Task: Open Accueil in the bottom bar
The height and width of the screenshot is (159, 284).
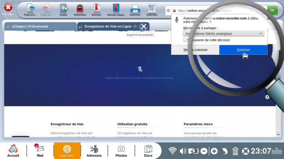Action: coord(13,151)
